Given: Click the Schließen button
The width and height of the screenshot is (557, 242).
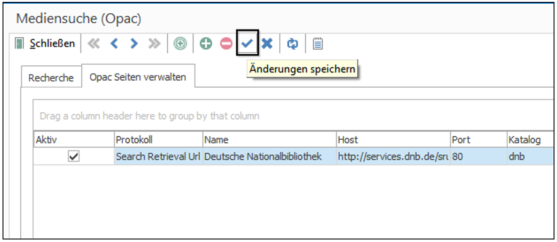Looking at the screenshot, I should pos(46,43).
